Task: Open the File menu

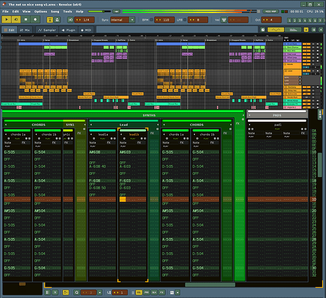Action: (5, 11)
